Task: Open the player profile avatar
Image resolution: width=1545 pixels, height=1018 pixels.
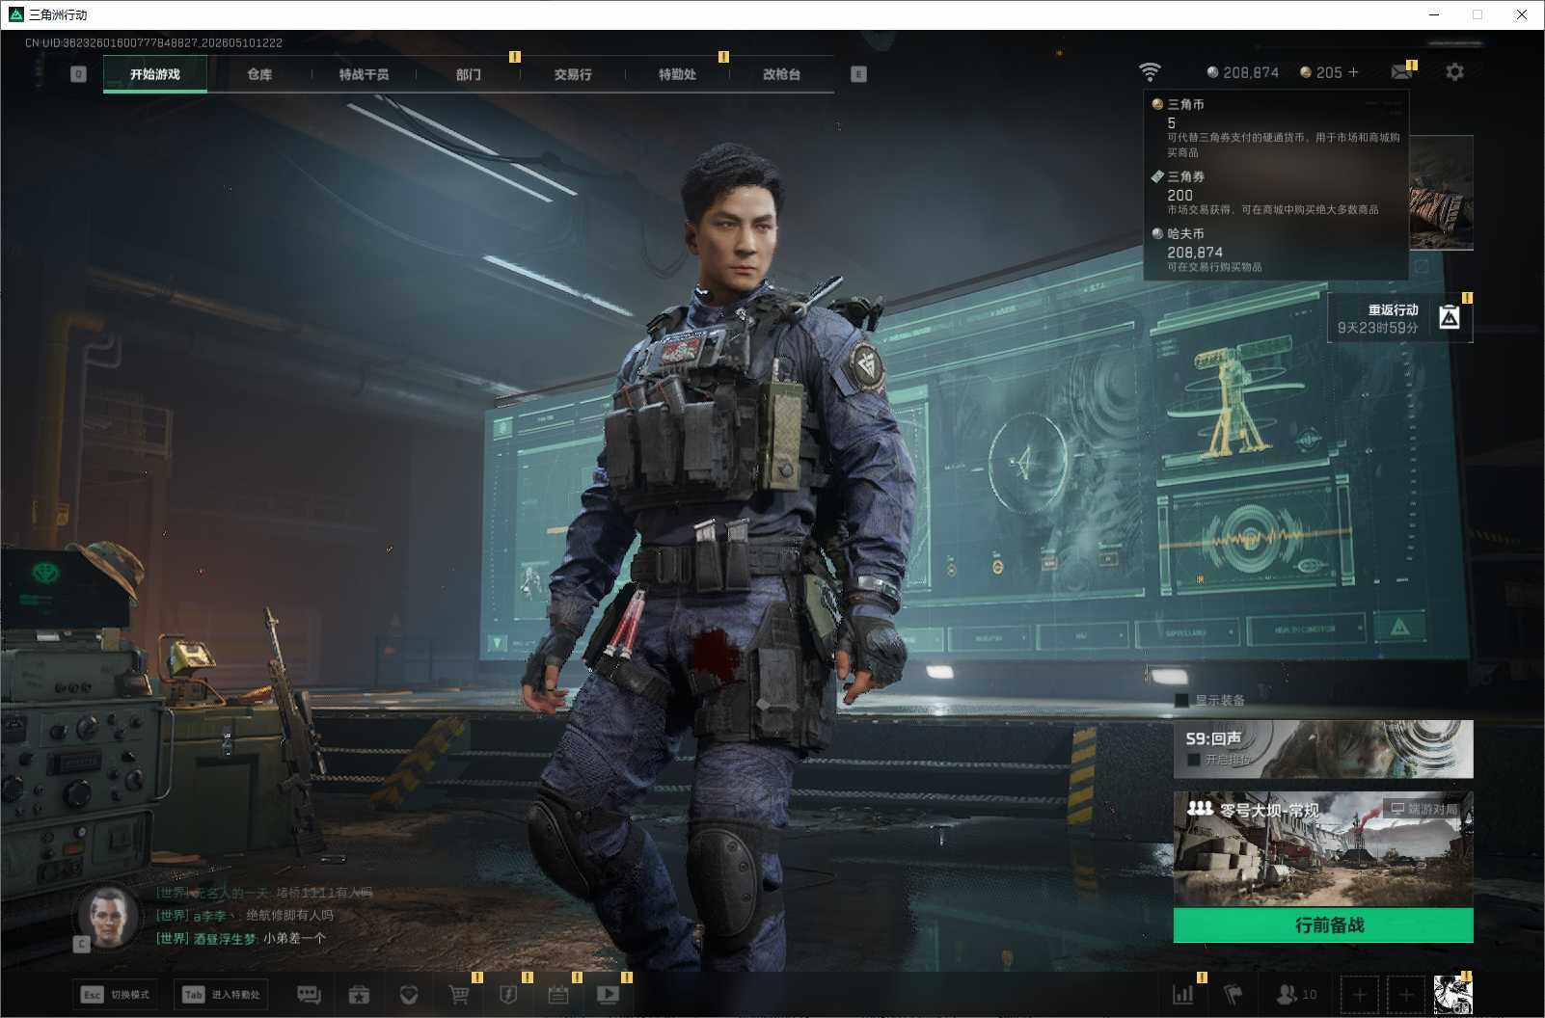Action: (x=1452, y=995)
